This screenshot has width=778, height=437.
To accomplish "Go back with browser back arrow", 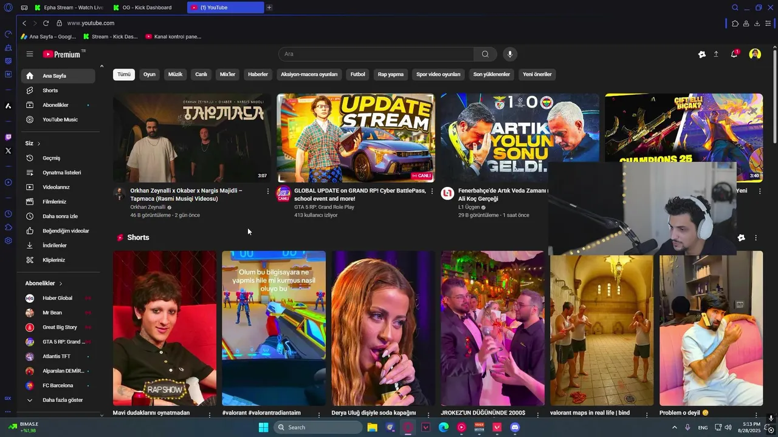I will click(24, 23).
